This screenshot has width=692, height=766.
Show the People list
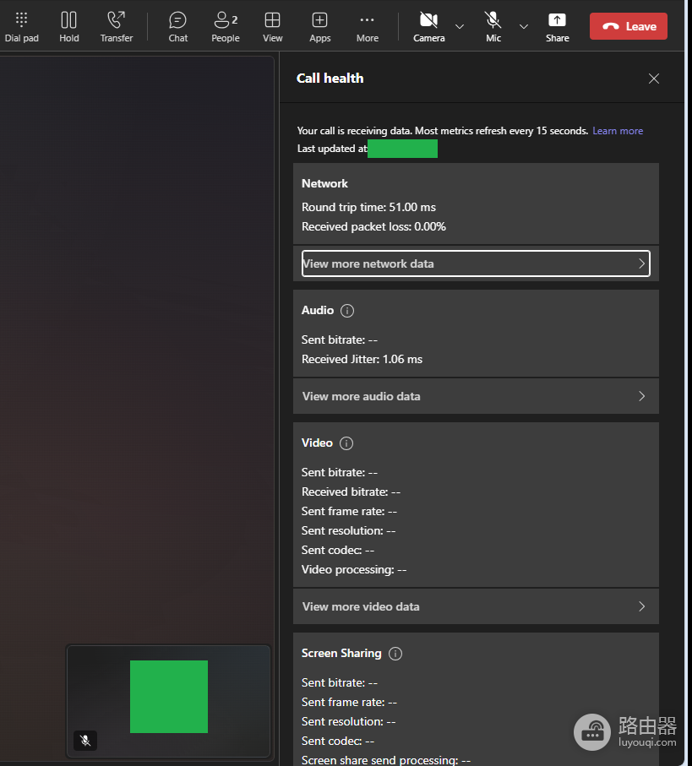pyautogui.click(x=226, y=27)
